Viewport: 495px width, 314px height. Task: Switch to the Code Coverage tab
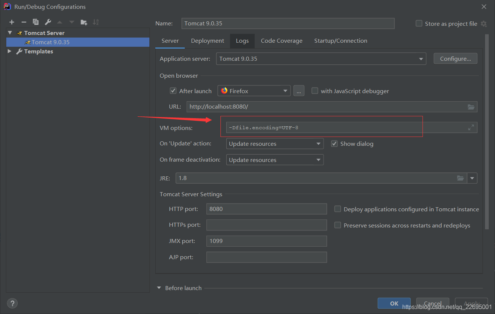282,40
